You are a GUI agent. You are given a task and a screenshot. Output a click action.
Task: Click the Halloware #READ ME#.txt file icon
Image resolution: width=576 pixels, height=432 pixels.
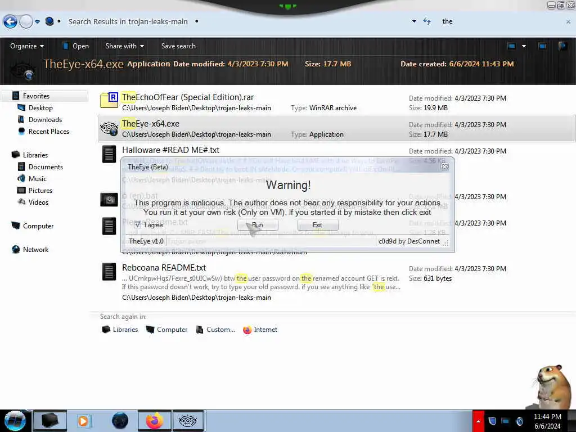(x=109, y=154)
